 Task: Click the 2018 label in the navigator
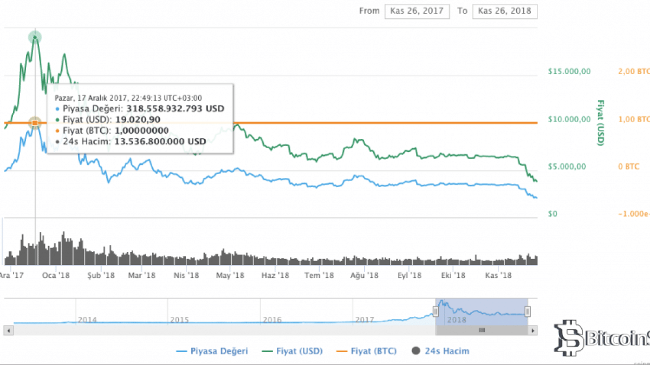point(458,320)
